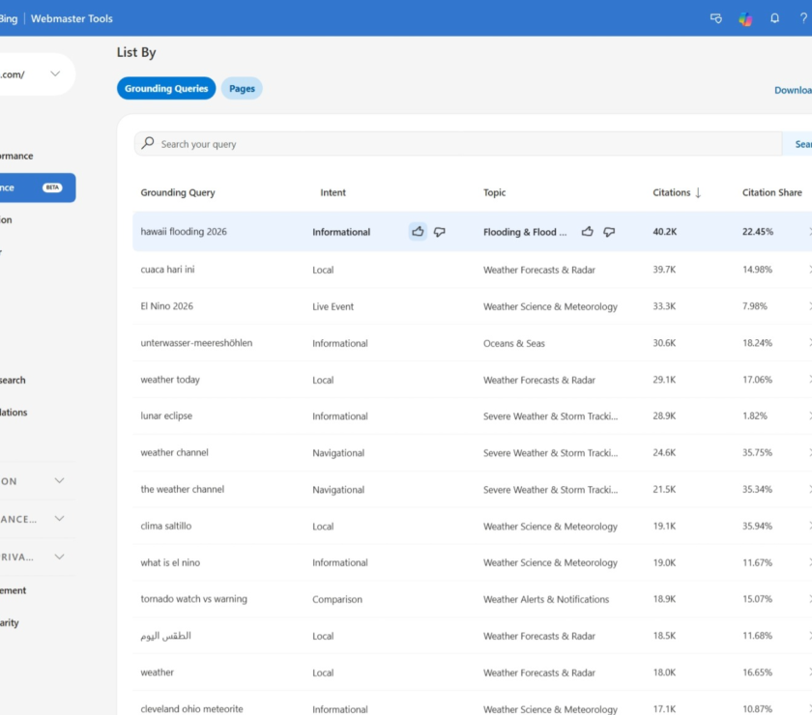Thumbs up the Informational intent
This screenshot has width=812, height=715.
[x=418, y=232]
